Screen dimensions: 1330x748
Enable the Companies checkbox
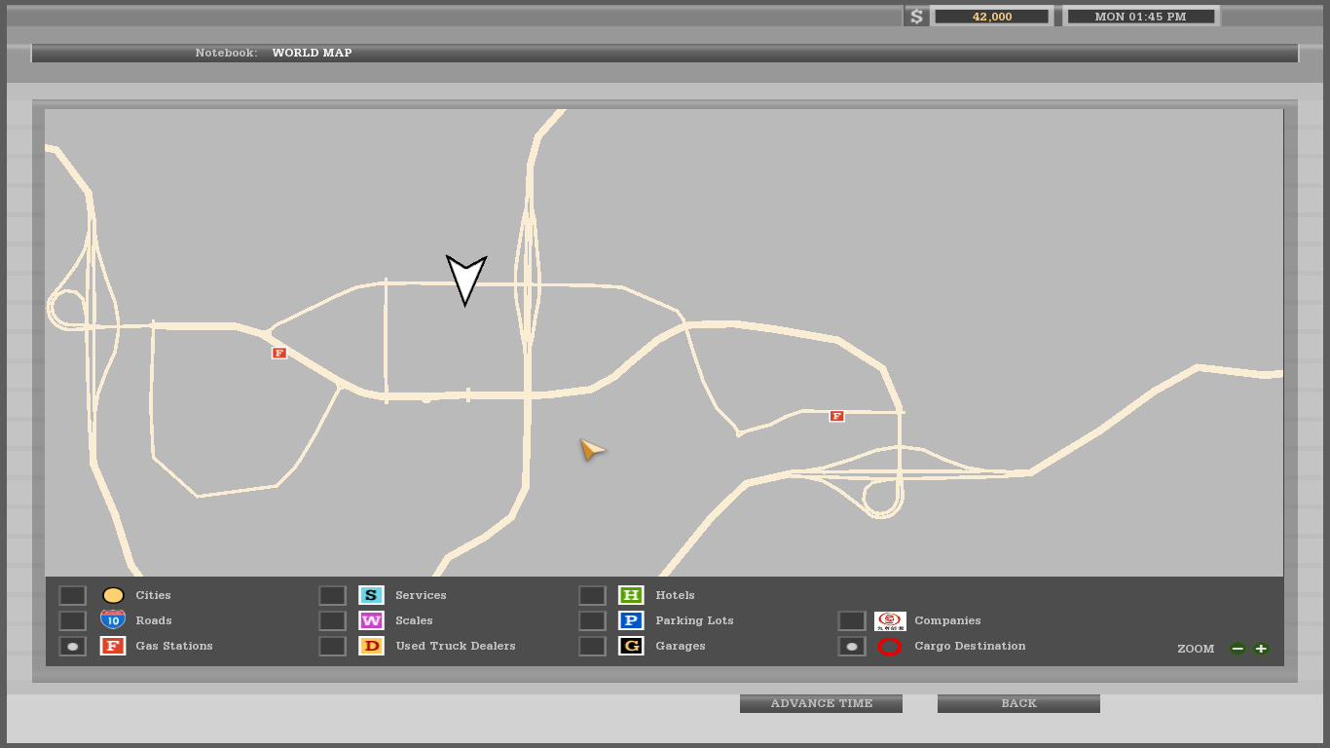[852, 620]
